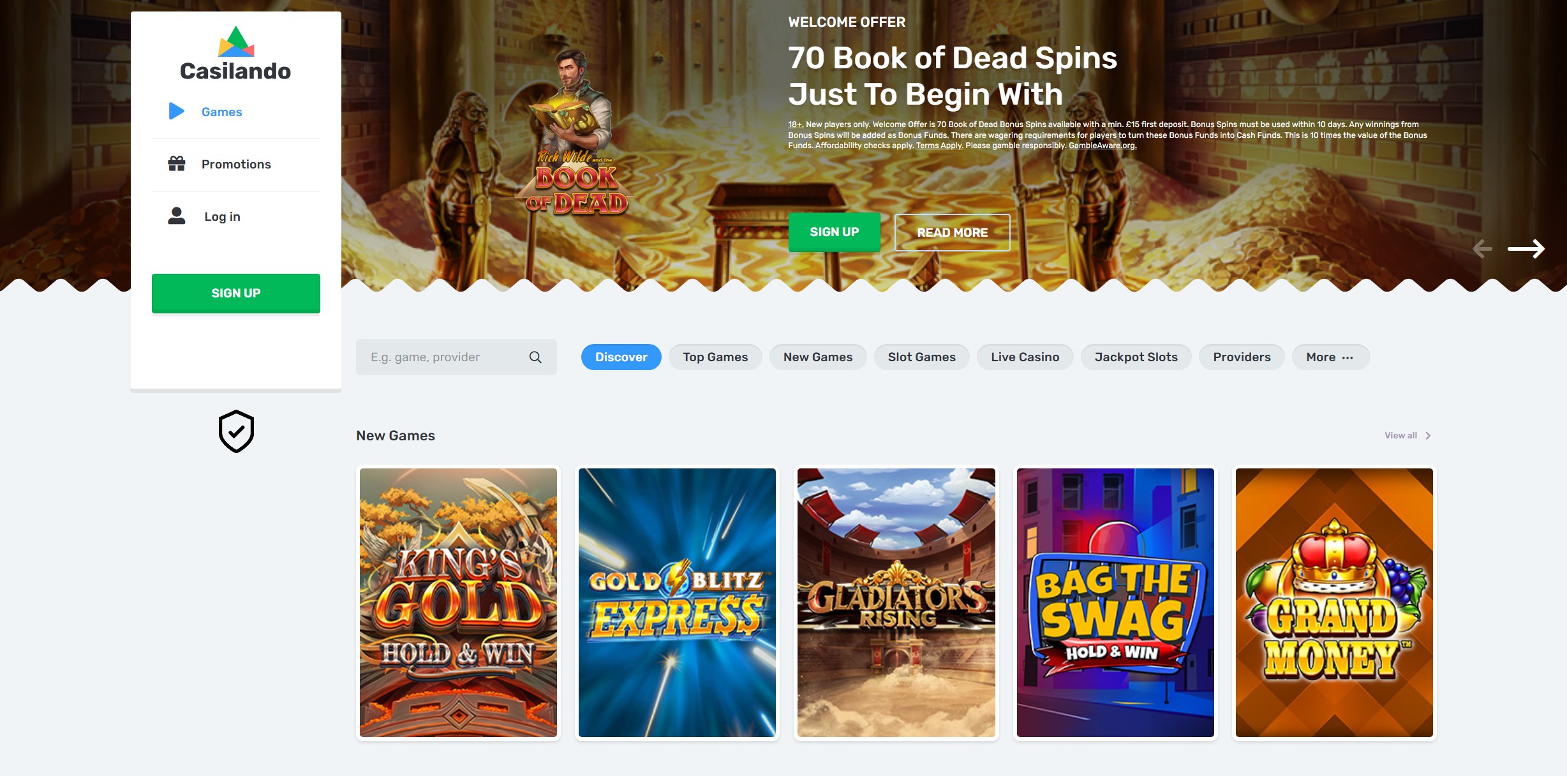Open Bag the Swag game thumbnail
This screenshot has height=776, width=1567.
tap(1115, 602)
